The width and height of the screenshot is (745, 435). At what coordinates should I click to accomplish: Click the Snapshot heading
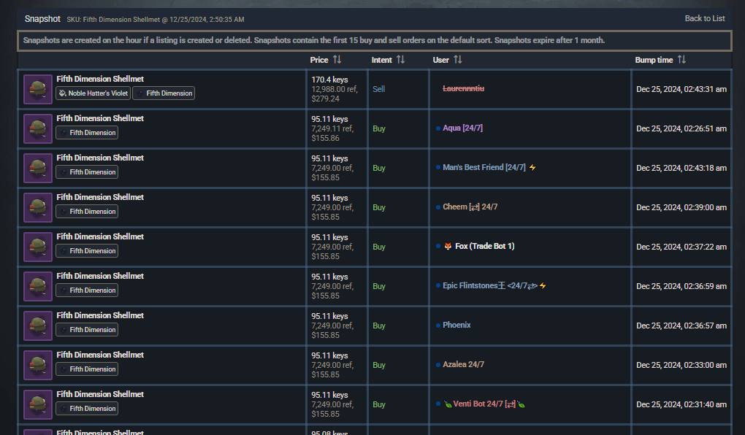point(42,18)
